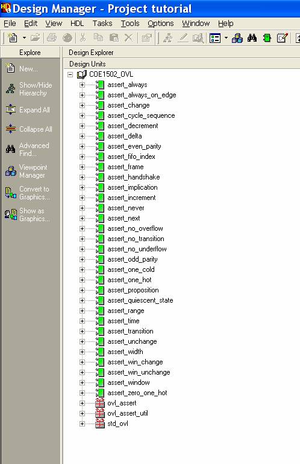
Task: Open dropdown arrow beside New icon
Action: pyautogui.click(x=24, y=38)
